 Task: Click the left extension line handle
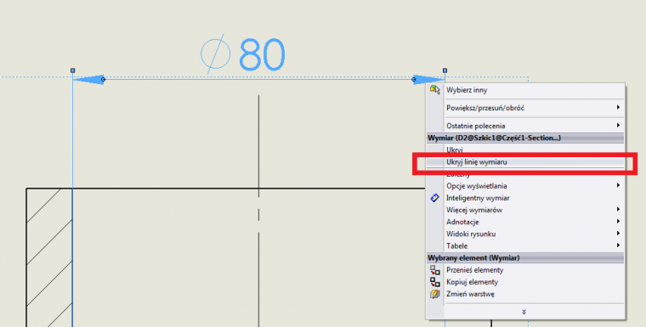[x=73, y=70]
